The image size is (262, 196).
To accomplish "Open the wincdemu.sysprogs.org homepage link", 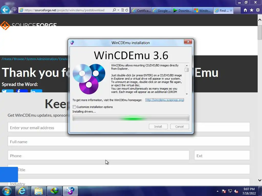I will 165,100.
